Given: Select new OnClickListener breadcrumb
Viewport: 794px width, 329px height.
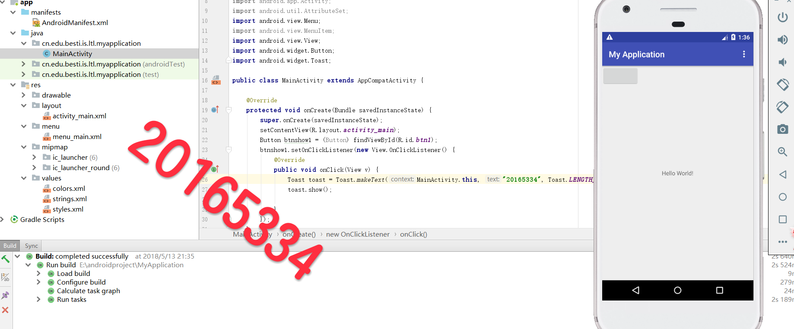Looking at the screenshot, I should [x=358, y=234].
